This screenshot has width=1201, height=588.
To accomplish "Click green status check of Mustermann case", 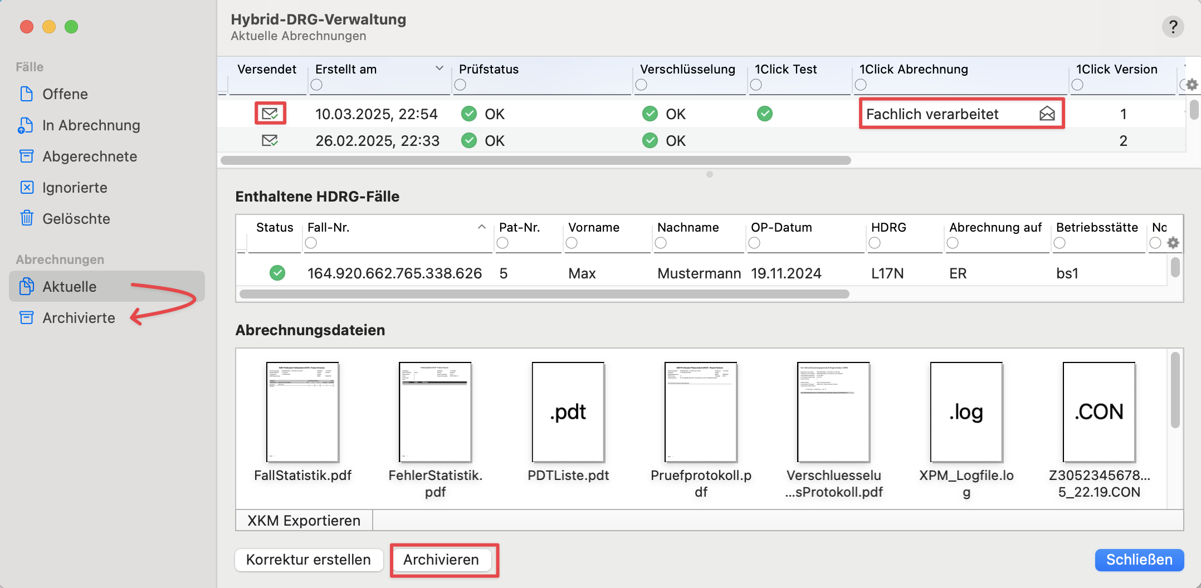I will [x=277, y=273].
